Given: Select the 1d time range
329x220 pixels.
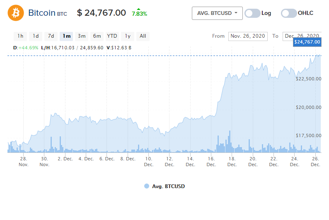Looking at the screenshot, I should (x=36, y=36).
